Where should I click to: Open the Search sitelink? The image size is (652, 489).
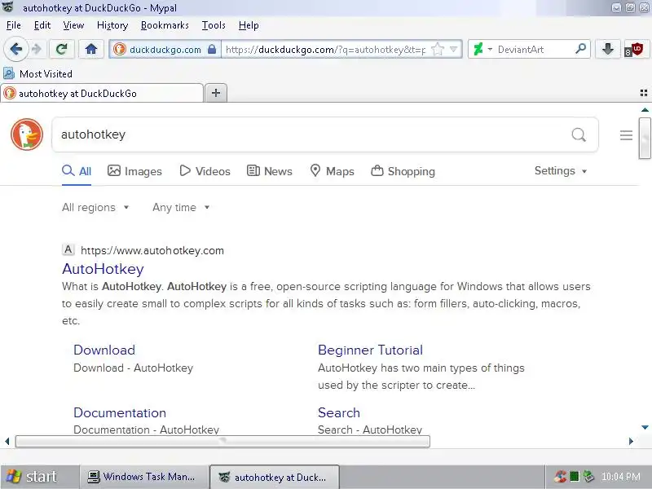(339, 412)
